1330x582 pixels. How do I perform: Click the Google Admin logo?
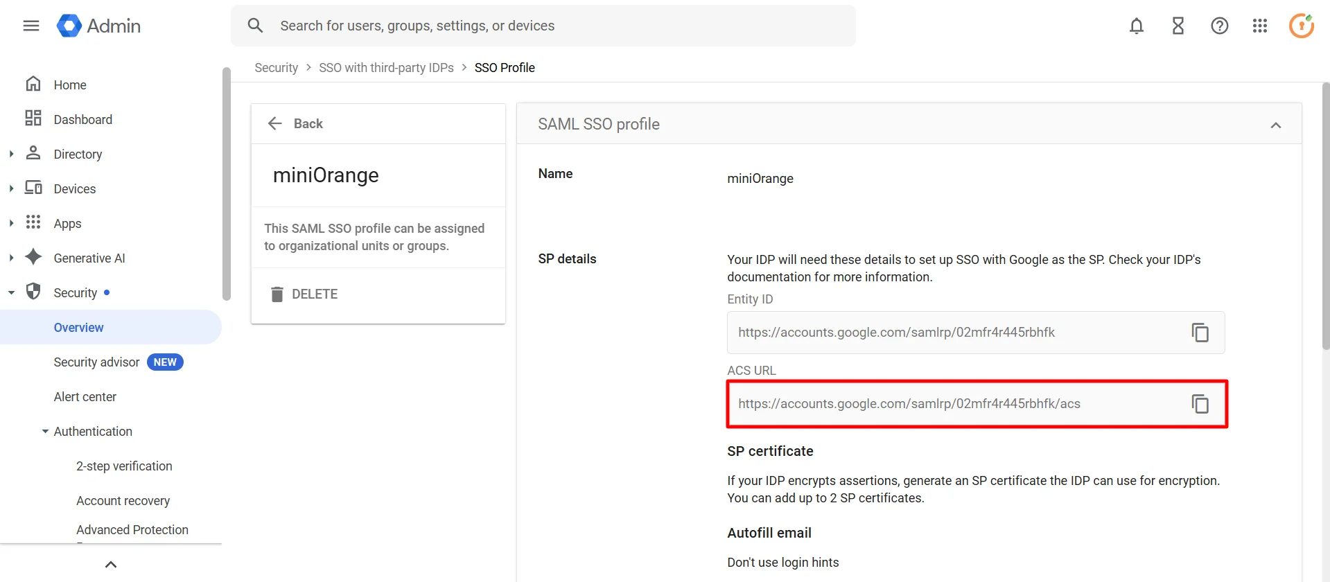(98, 26)
